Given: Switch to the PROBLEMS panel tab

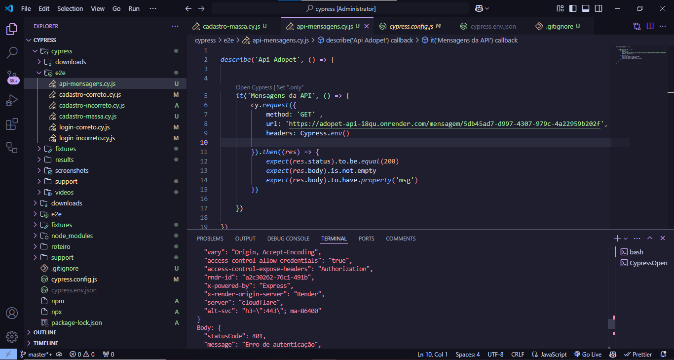Looking at the screenshot, I should [210, 239].
